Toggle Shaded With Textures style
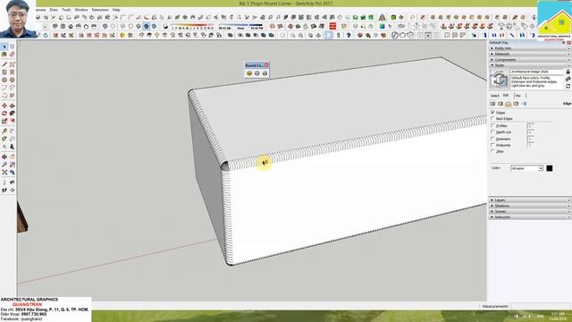This screenshot has height=322, width=572. click(x=147, y=26)
